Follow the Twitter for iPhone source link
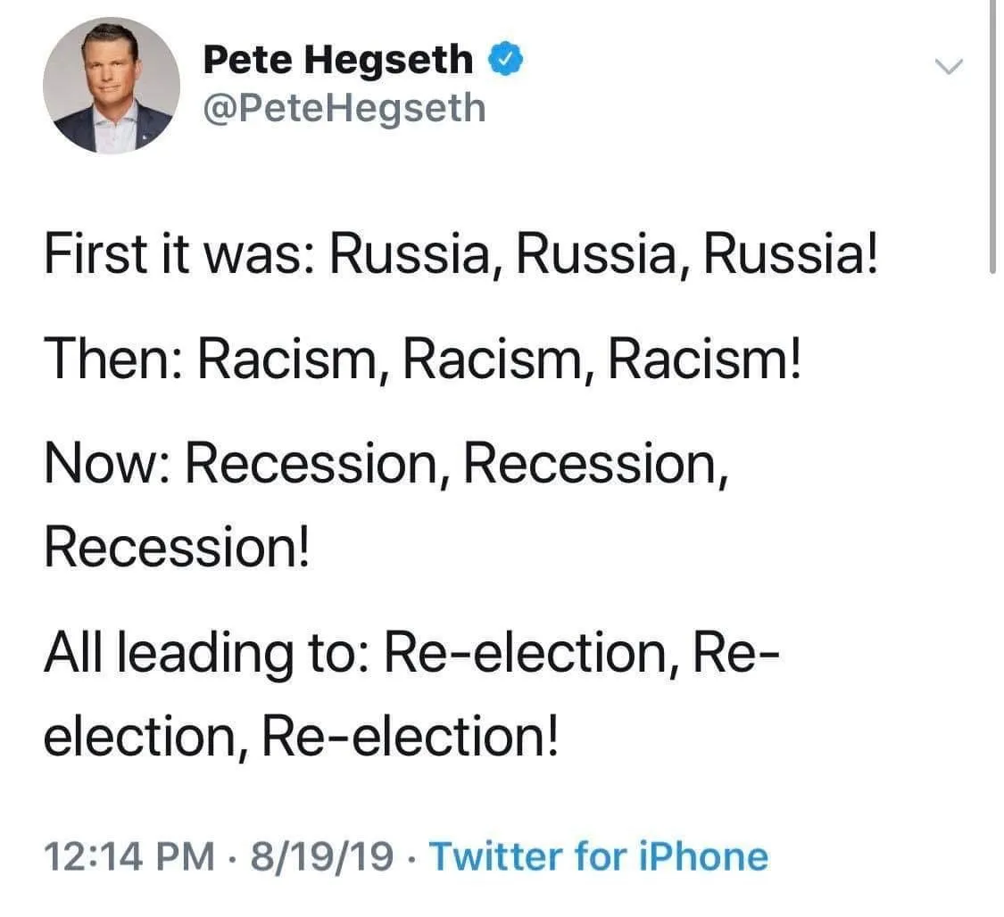Image resolution: width=1004 pixels, height=917 pixels. coord(599,856)
